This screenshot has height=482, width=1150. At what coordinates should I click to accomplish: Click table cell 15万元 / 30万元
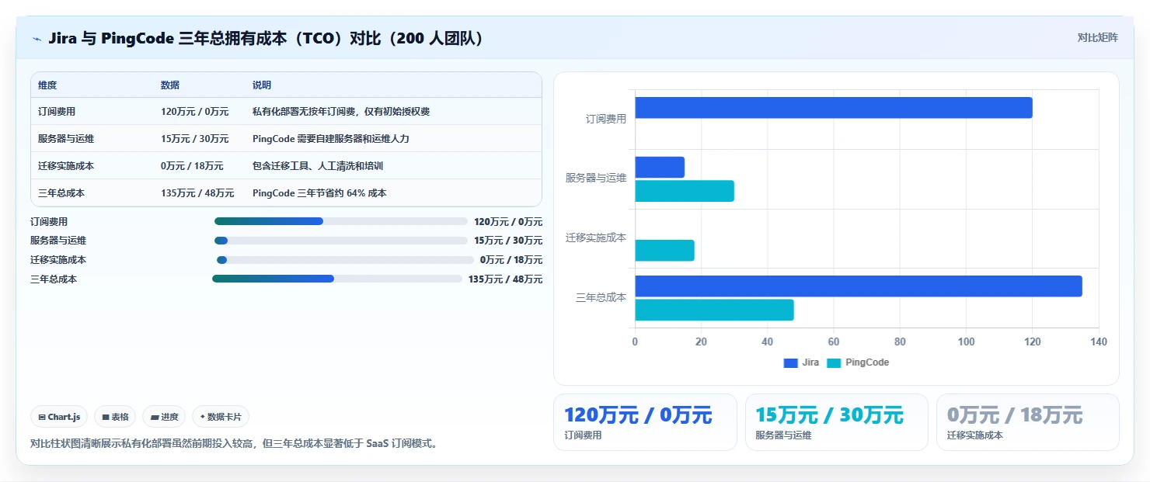[195, 139]
